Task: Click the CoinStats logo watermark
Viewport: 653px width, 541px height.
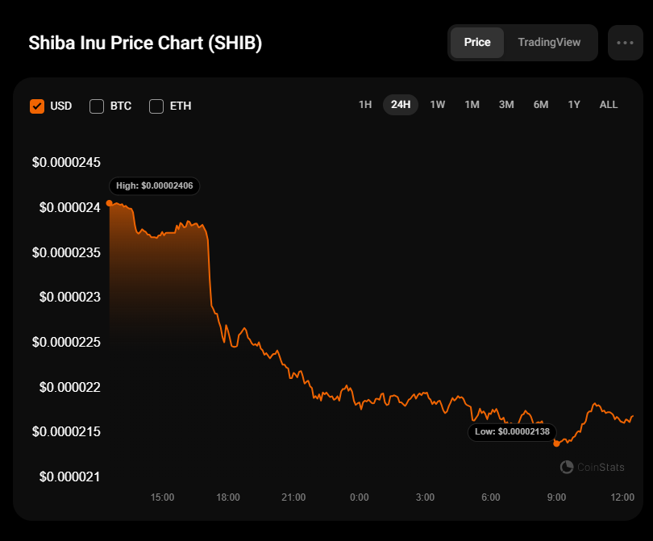Action: [x=593, y=467]
